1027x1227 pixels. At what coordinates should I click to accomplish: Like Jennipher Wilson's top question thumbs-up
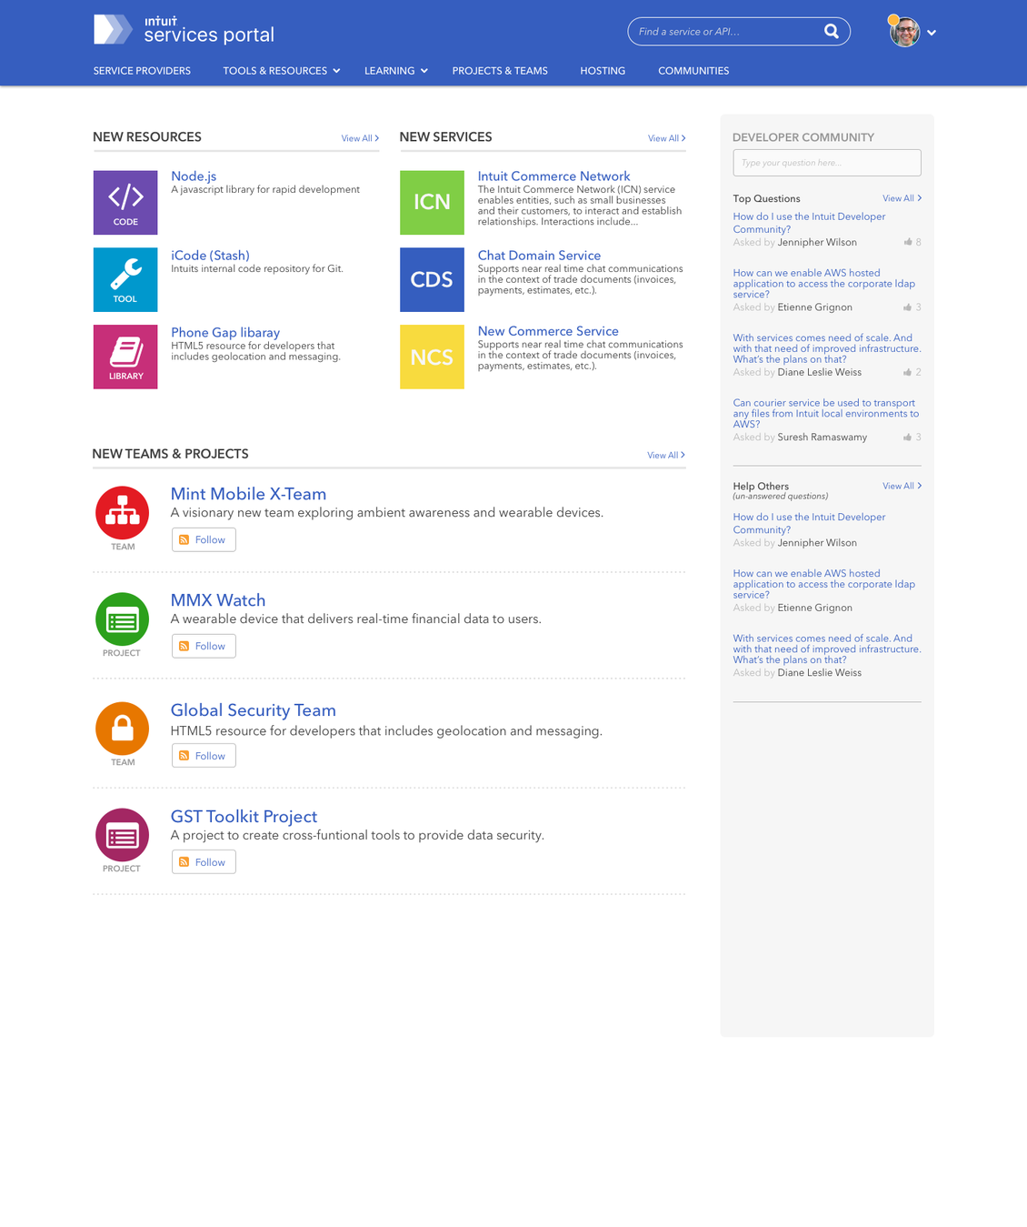[908, 242]
